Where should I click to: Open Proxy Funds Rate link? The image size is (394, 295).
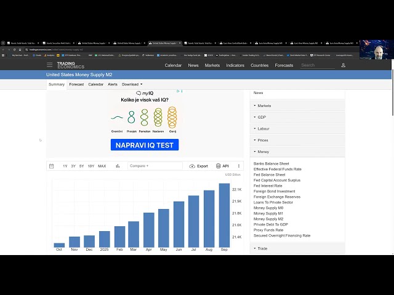tap(268, 230)
